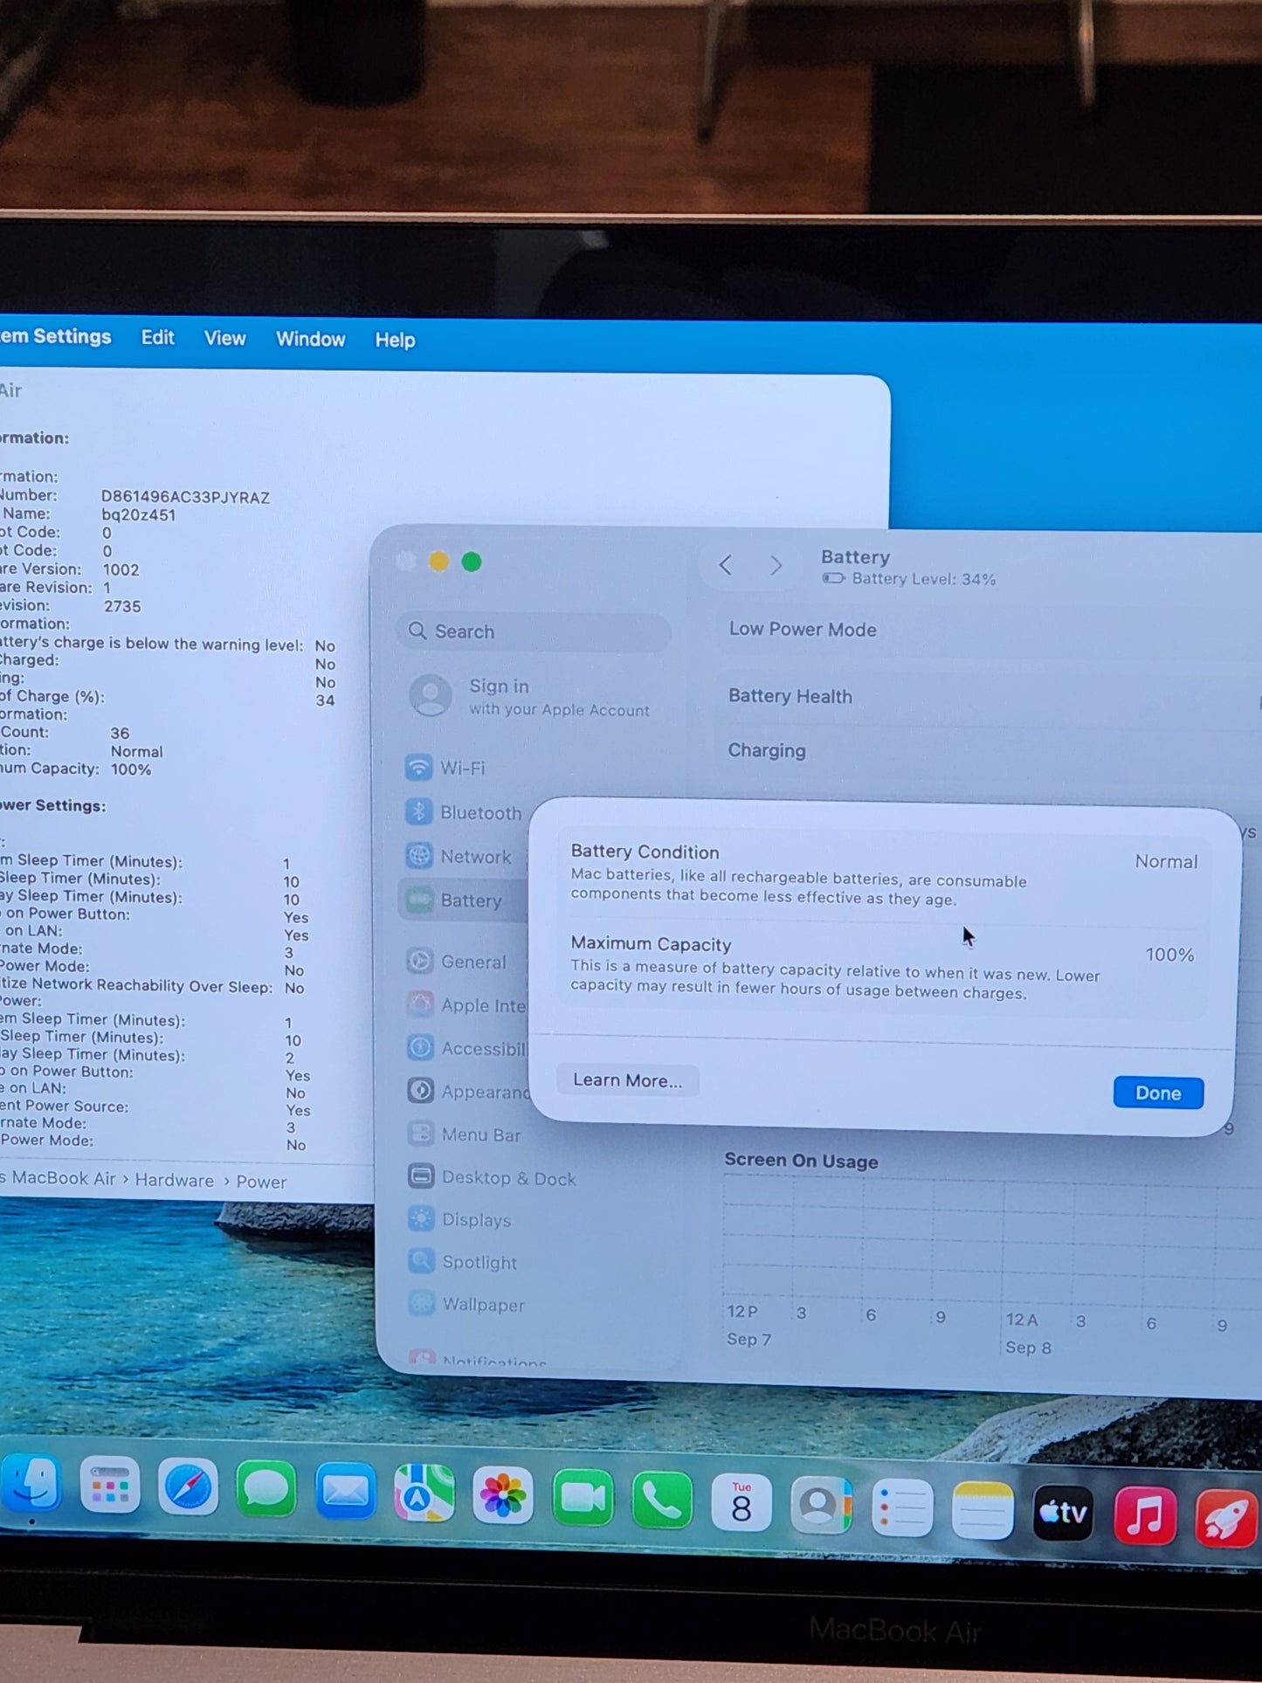The width and height of the screenshot is (1262, 1683).
Task: Open Notes app in Dock
Action: [983, 1510]
